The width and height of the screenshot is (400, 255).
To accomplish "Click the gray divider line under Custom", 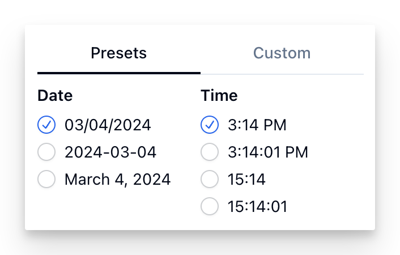I will [282, 74].
